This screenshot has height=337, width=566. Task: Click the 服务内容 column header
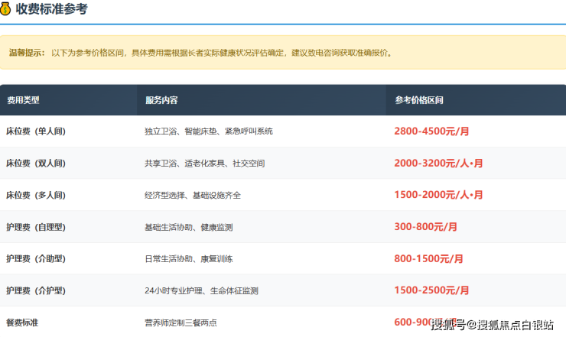click(161, 100)
